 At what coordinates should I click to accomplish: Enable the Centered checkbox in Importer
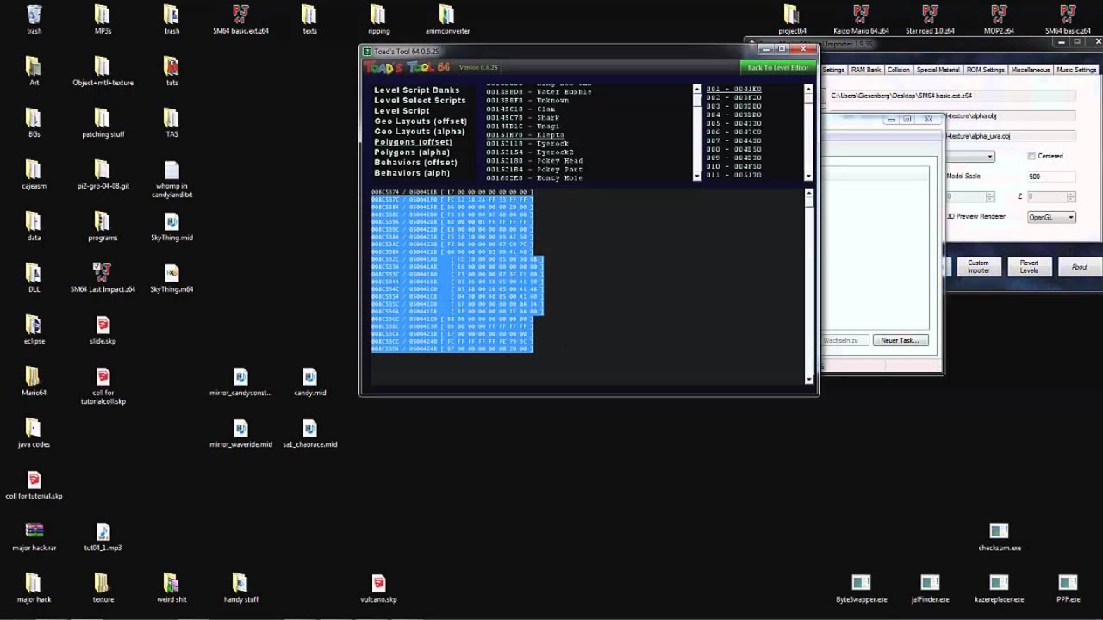pos(1031,156)
